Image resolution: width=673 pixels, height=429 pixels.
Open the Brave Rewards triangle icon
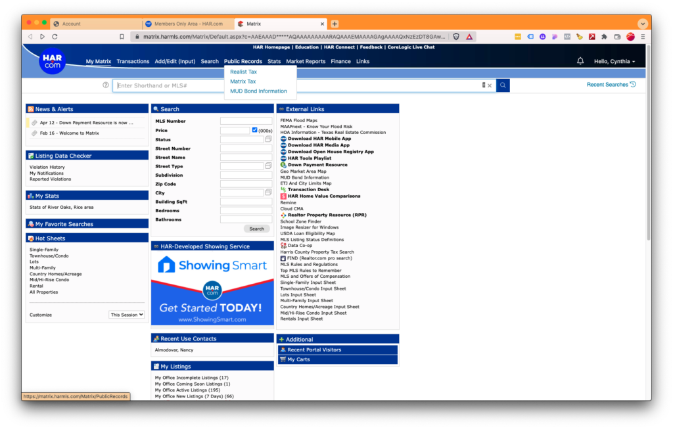tap(469, 37)
